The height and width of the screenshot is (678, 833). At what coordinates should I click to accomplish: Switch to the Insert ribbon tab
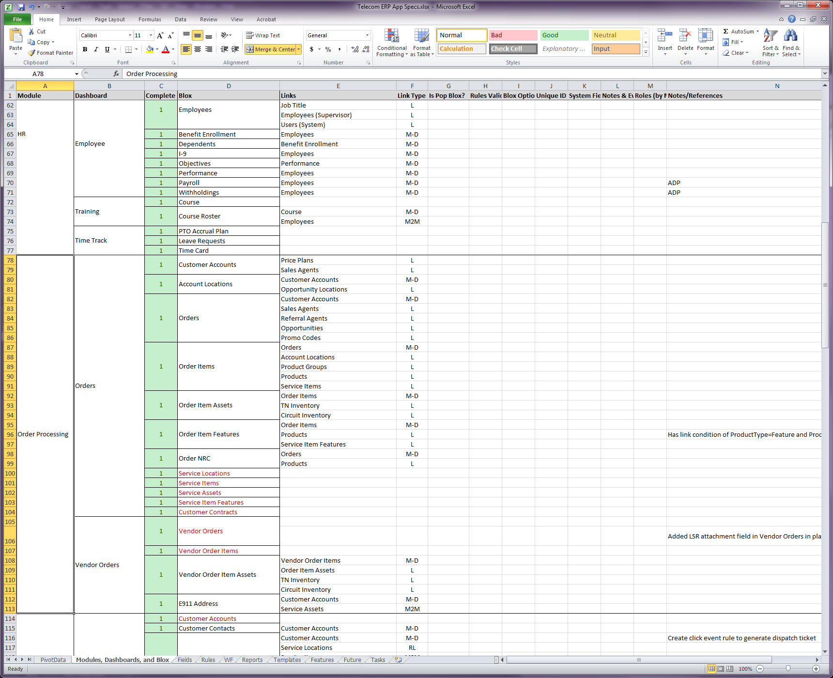(74, 19)
